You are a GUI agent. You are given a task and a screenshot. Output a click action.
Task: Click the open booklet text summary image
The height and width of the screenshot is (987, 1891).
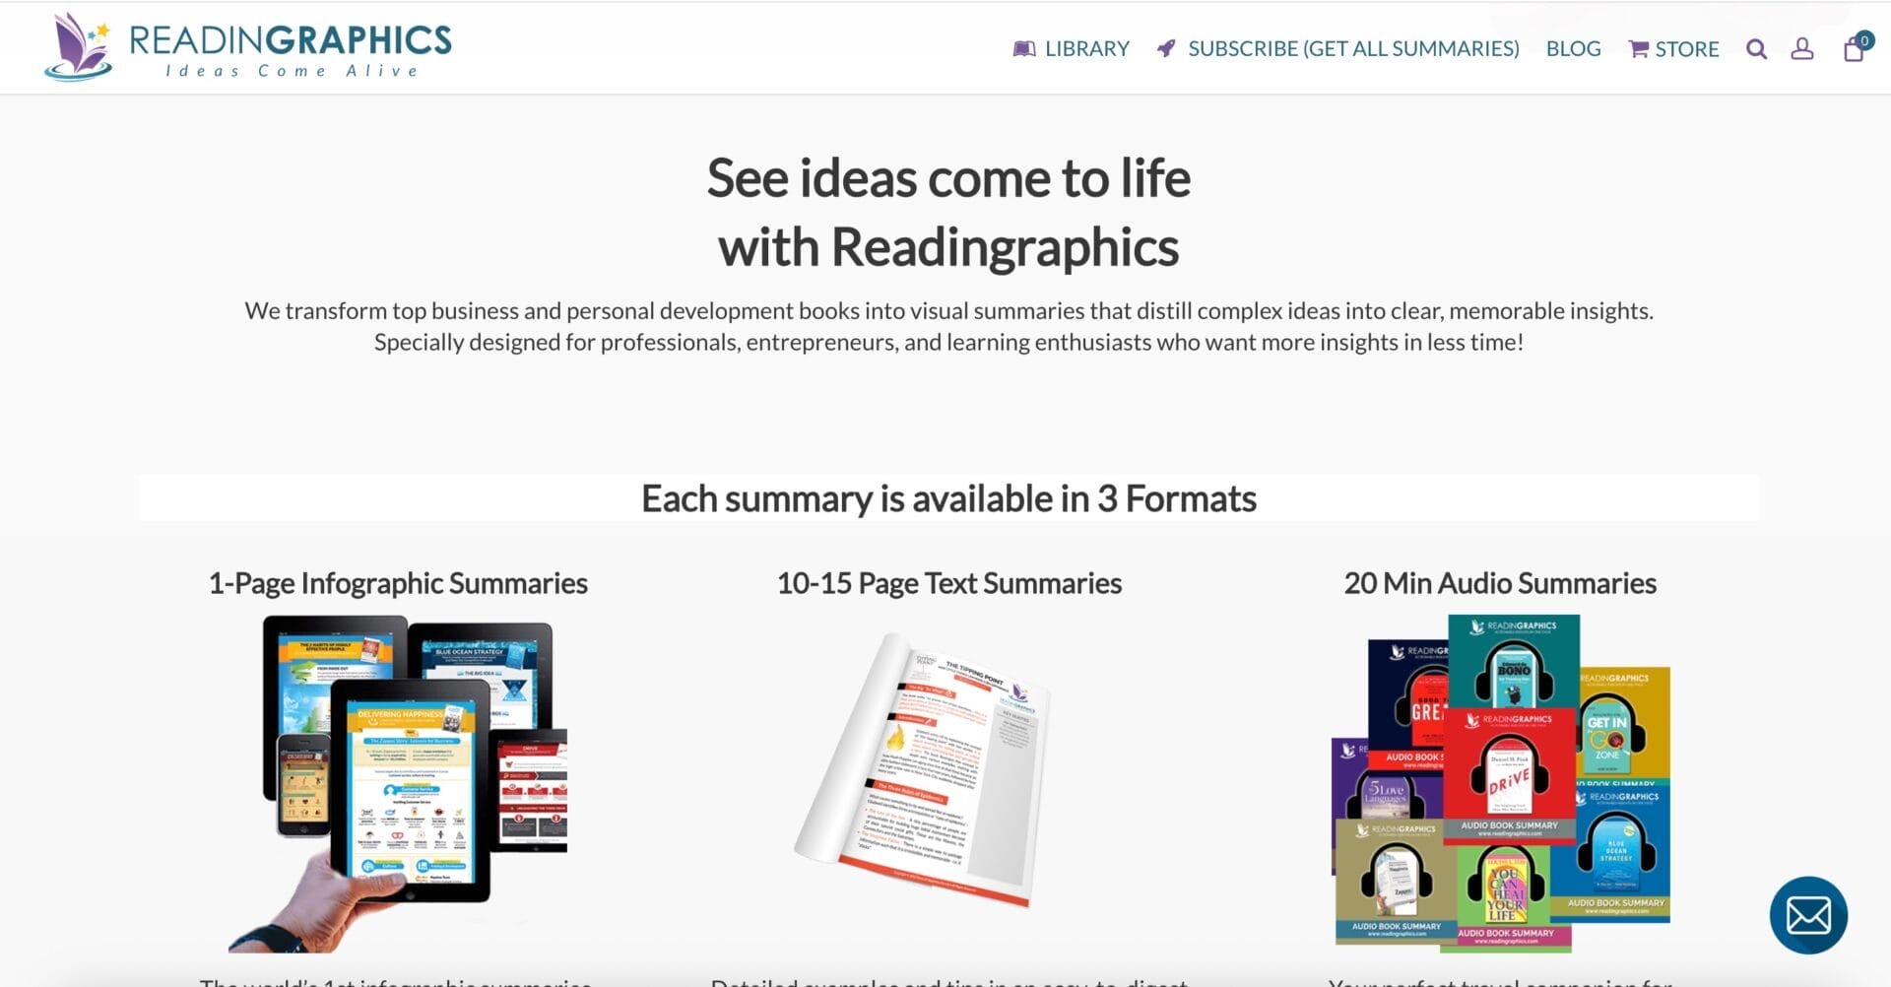tap(923, 769)
